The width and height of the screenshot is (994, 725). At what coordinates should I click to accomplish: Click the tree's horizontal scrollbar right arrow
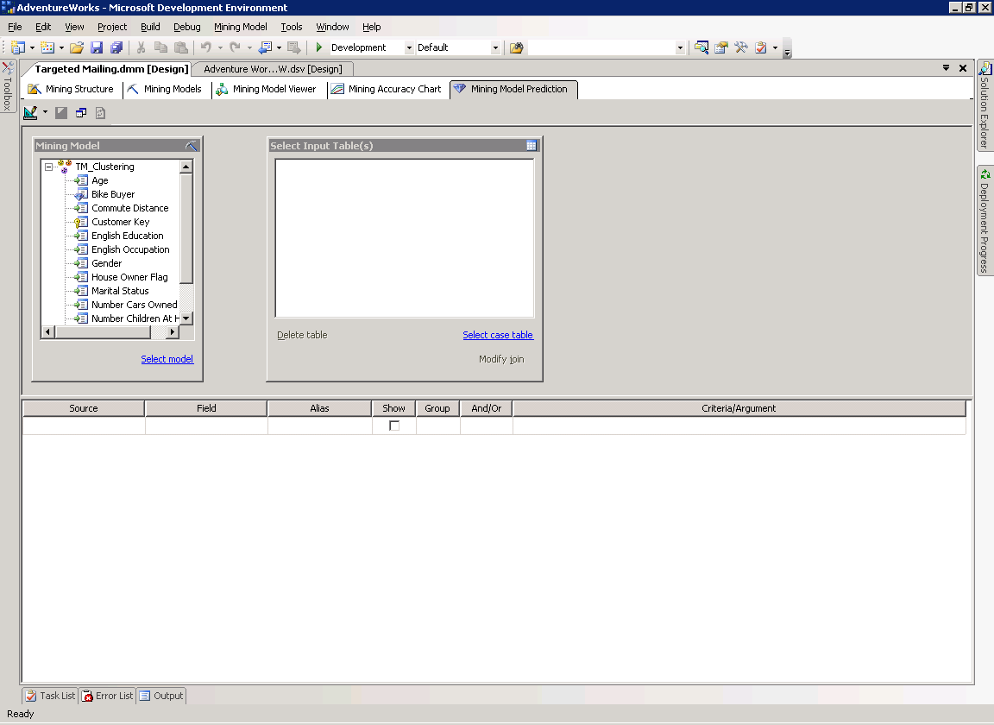pyautogui.click(x=173, y=331)
